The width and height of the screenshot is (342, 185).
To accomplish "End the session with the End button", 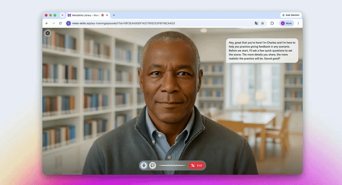I will tap(197, 165).
